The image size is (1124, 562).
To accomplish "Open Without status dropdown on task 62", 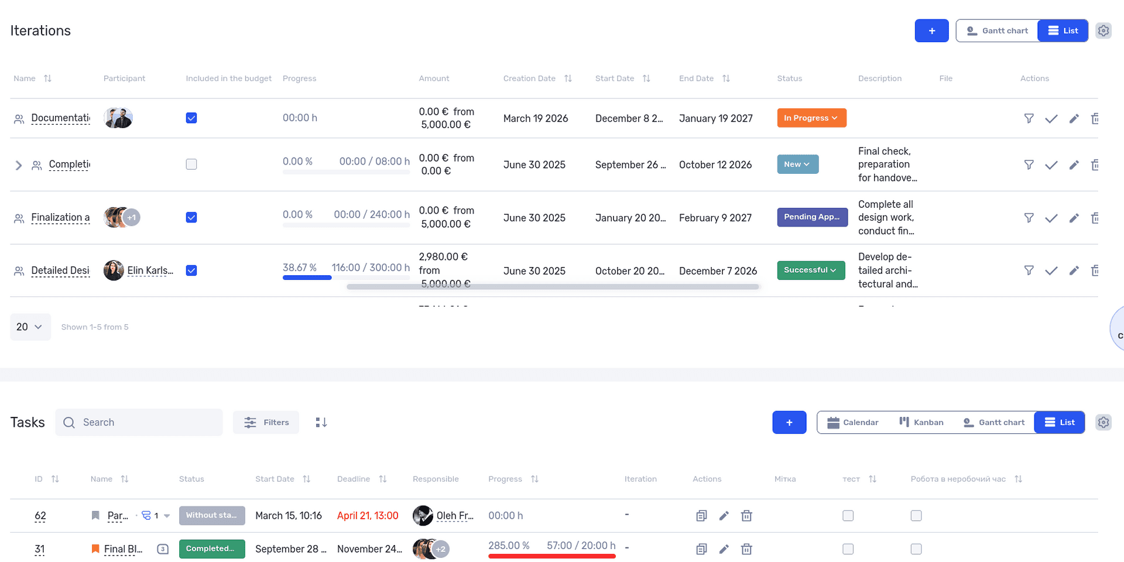I will (212, 515).
